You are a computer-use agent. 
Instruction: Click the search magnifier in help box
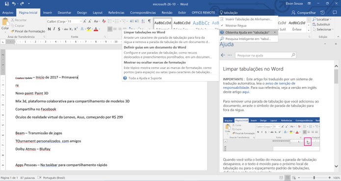tap(293, 55)
